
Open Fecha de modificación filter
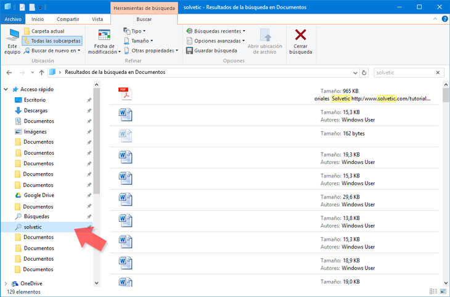104,42
